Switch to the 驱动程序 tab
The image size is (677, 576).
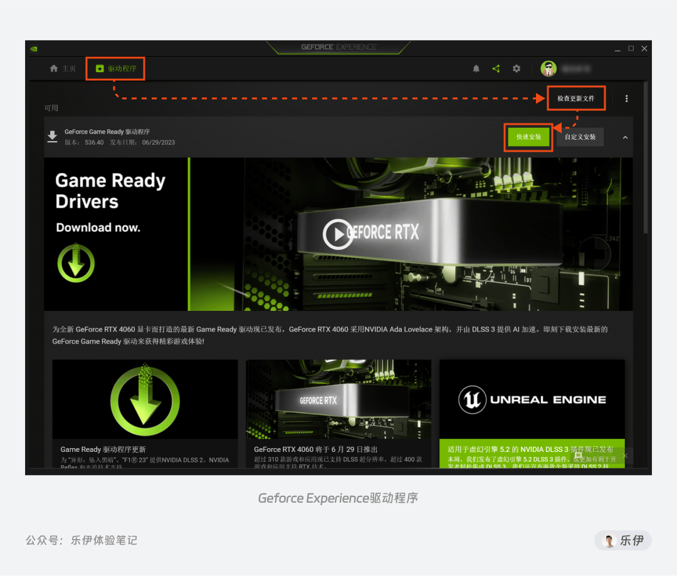pos(116,68)
